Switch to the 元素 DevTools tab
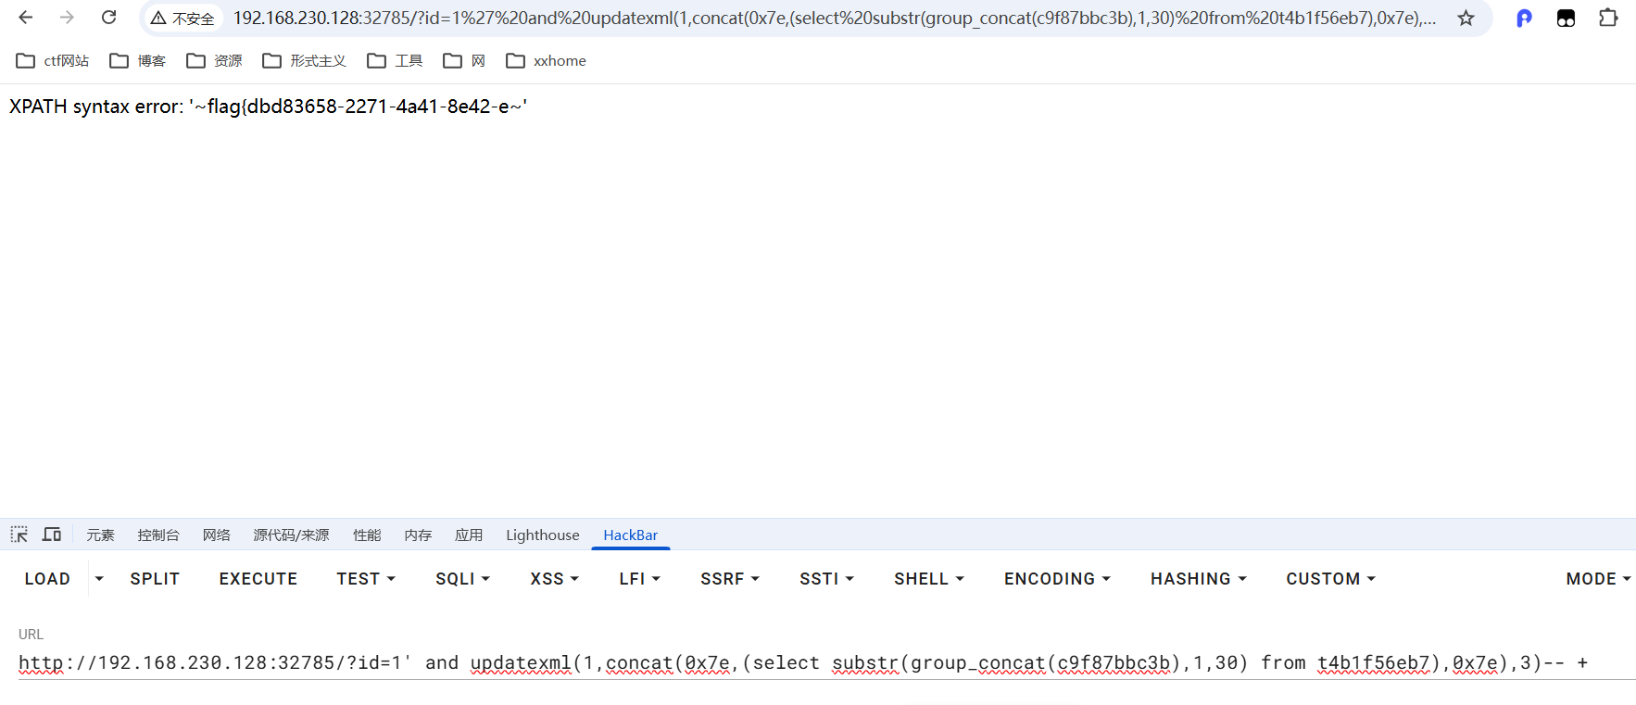This screenshot has height=705, width=1636. click(100, 535)
